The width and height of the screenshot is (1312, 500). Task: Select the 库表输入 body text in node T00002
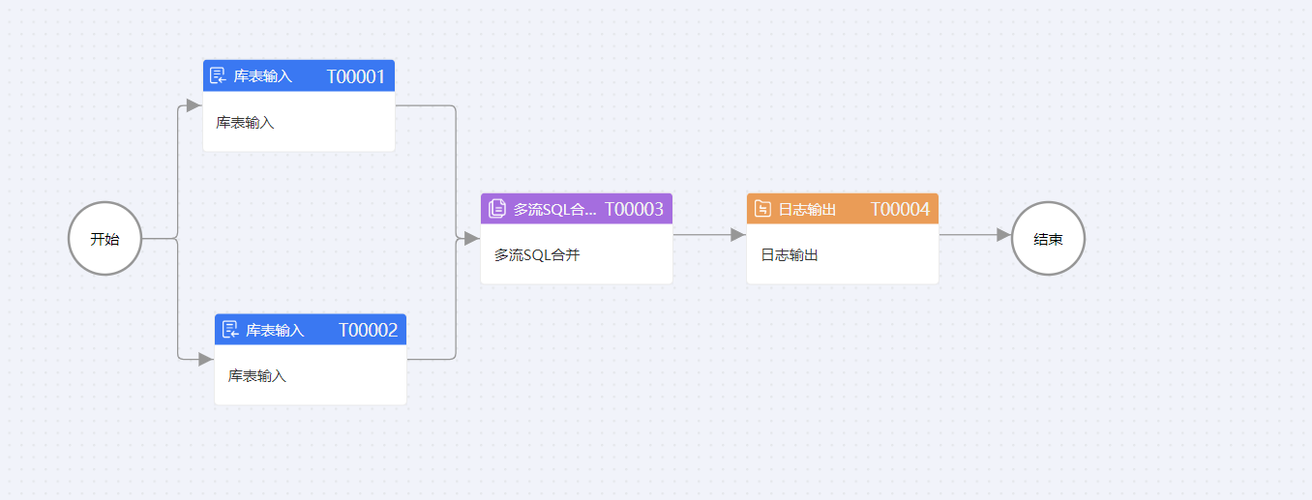[x=257, y=376]
